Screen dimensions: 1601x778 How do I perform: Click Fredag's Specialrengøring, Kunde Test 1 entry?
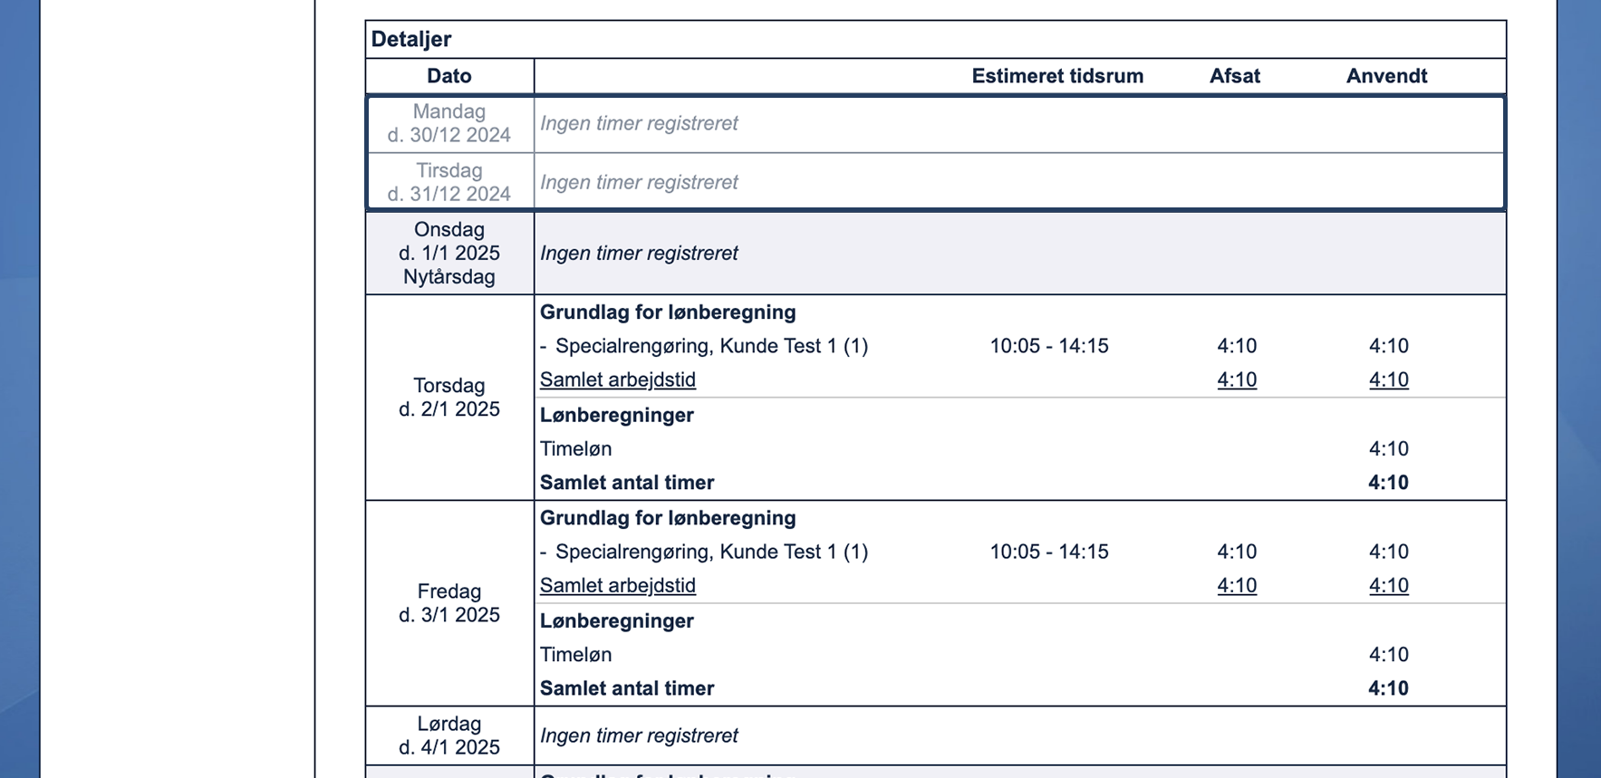pos(711,552)
